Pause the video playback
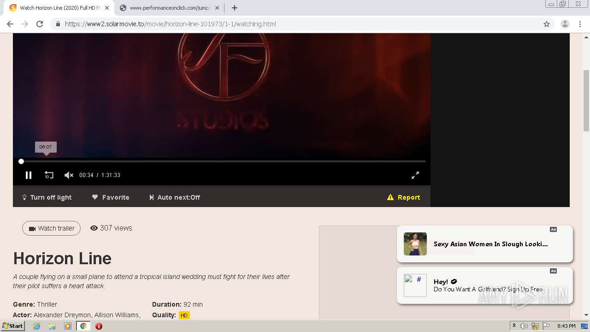 tap(29, 175)
